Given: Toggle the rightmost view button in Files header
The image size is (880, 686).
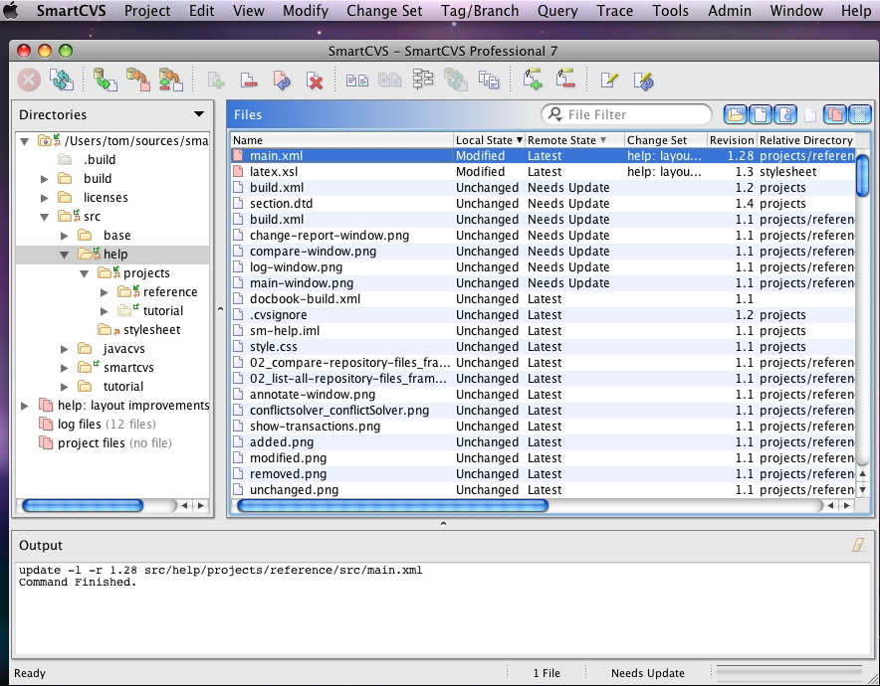Looking at the screenshot, I should pyautogui.click(x=859, y=114).
